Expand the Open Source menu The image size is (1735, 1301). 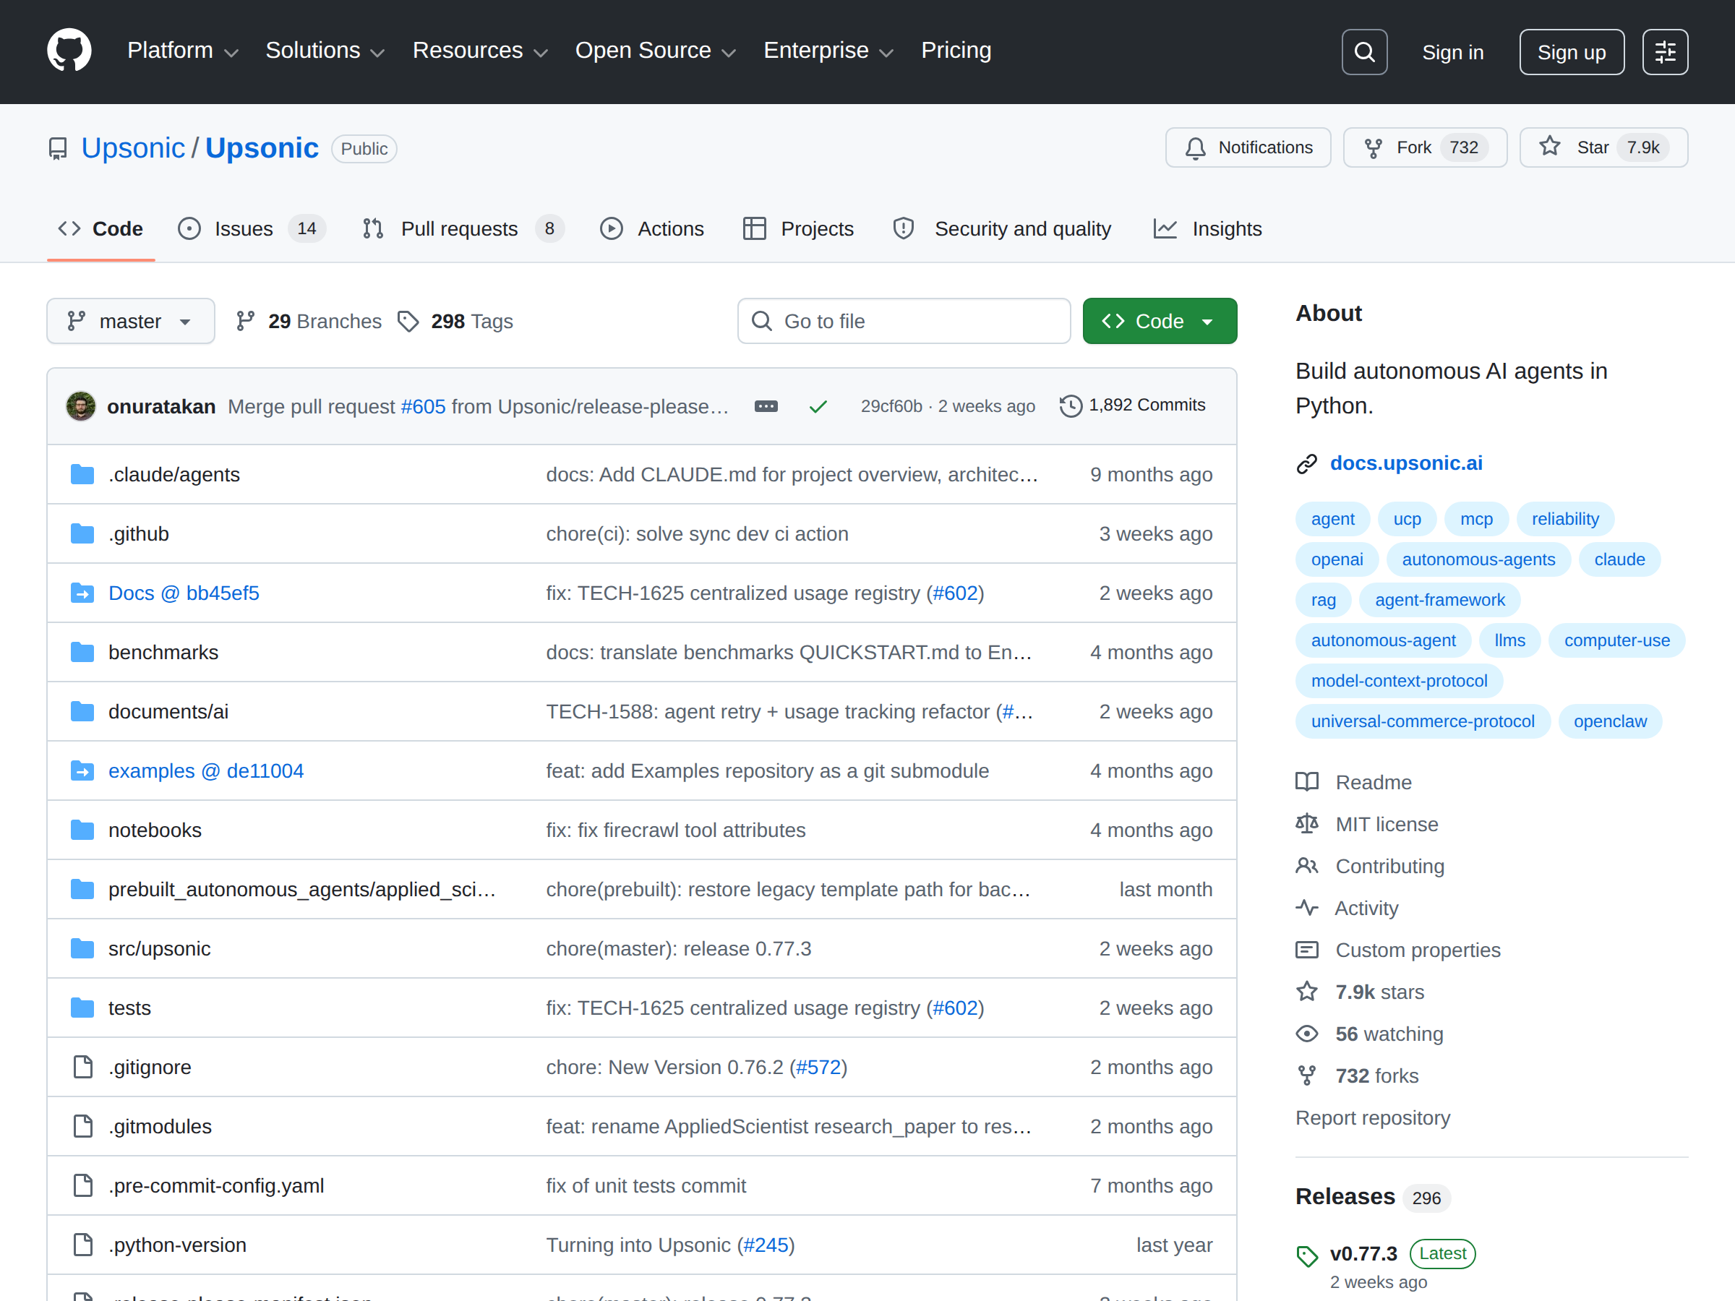(x=656, y=51)
